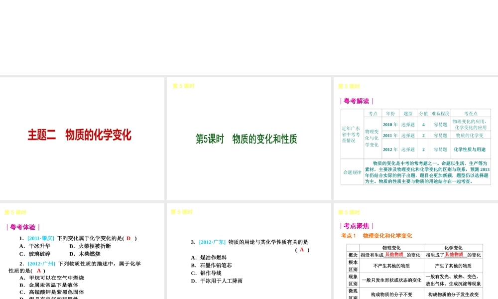
Task: Click the 第 5 课时 label above 考点聚焦
Action: (x=349, y=212)
